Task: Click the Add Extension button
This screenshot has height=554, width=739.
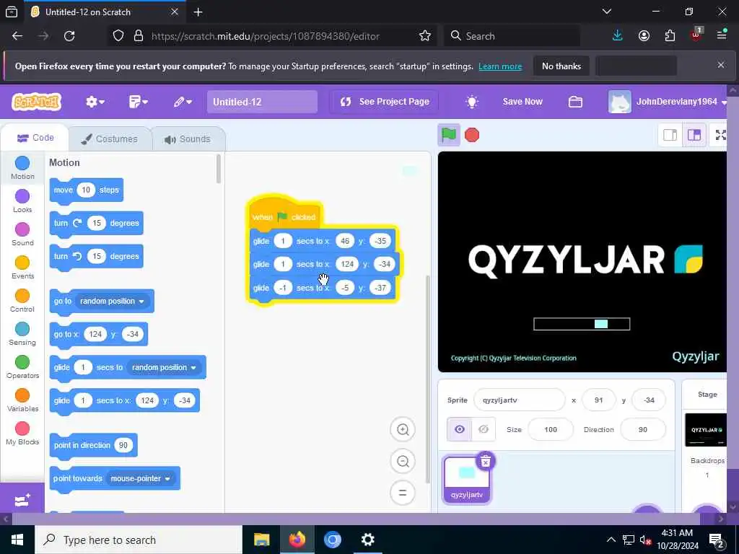Action: point(22,499)
